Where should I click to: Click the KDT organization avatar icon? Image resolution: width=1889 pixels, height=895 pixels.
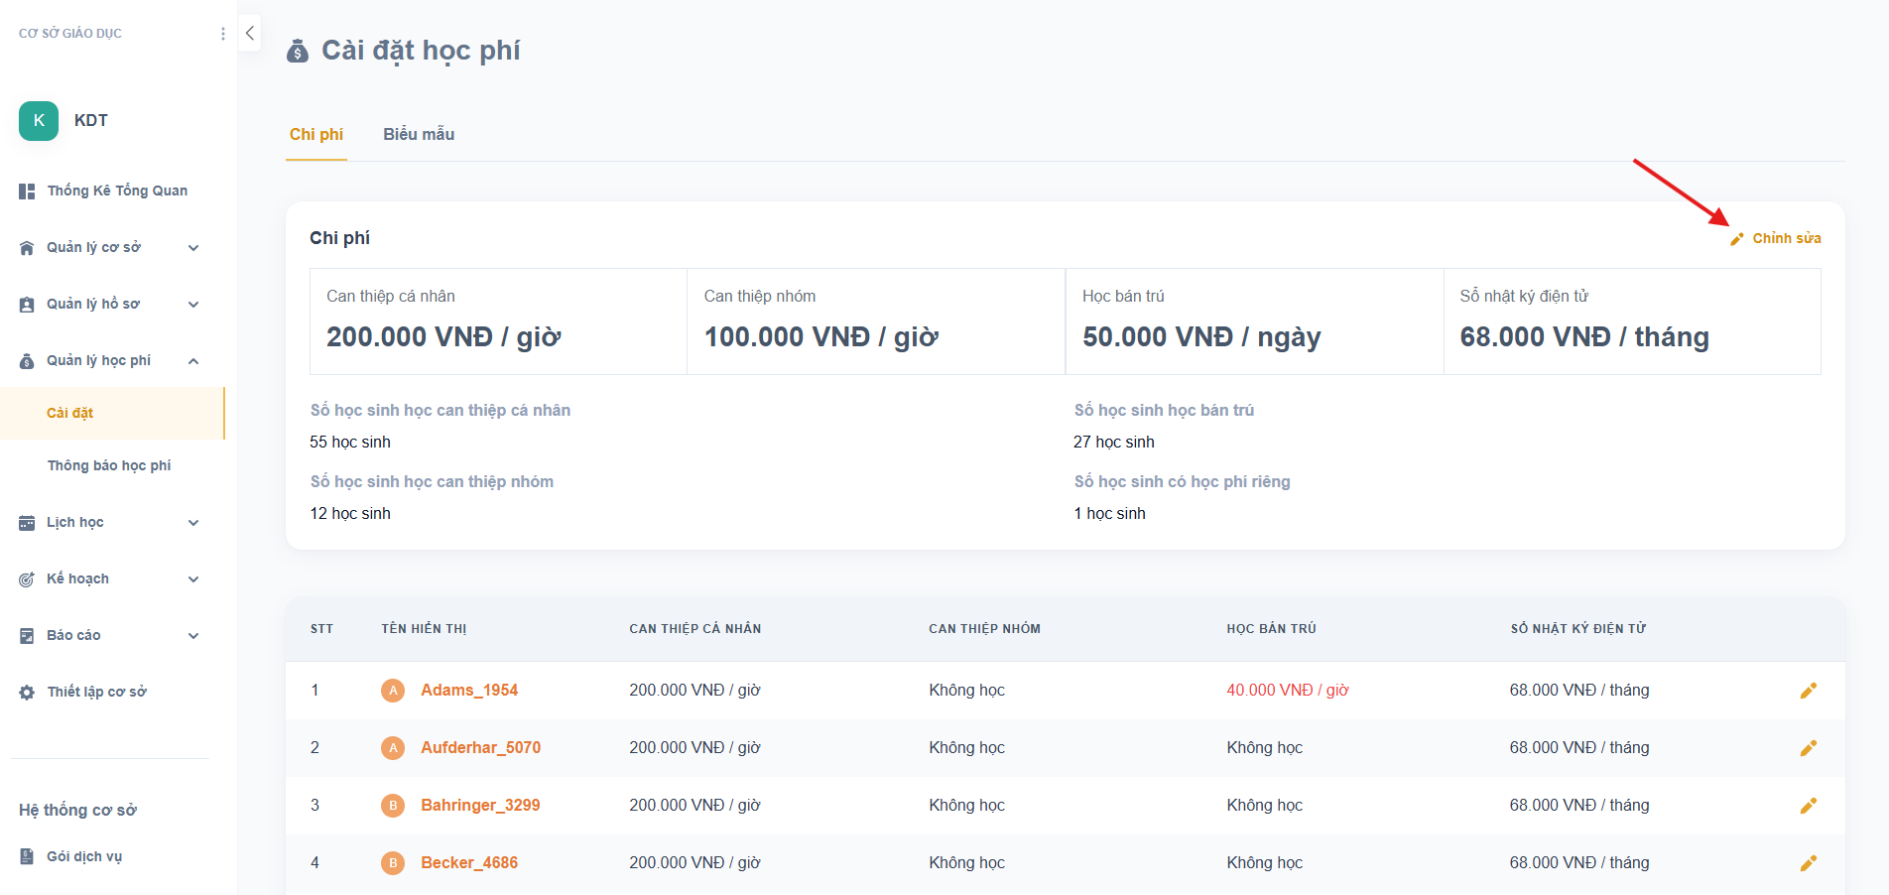click(x=39, y=121)
